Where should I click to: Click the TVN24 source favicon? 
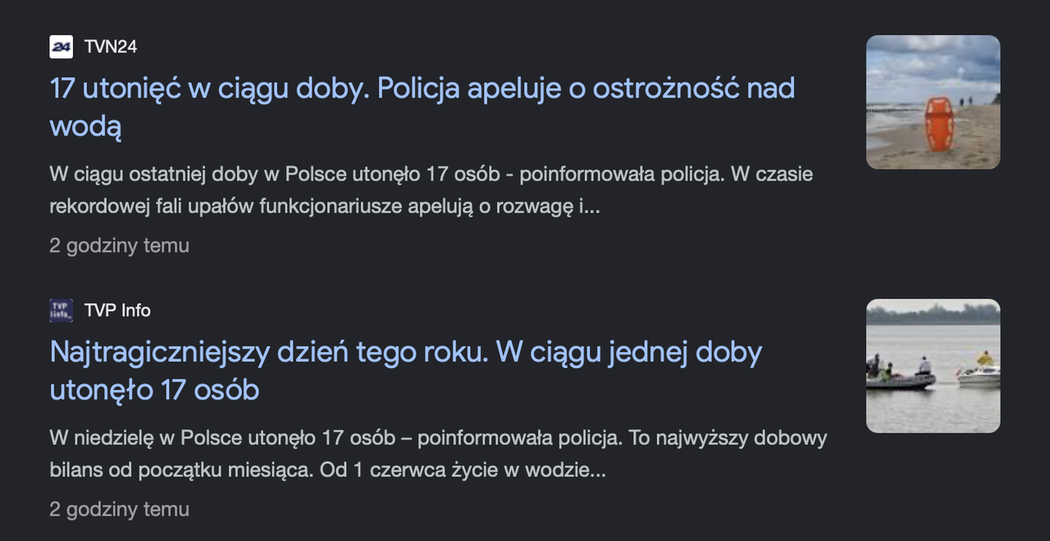[61, 47]
